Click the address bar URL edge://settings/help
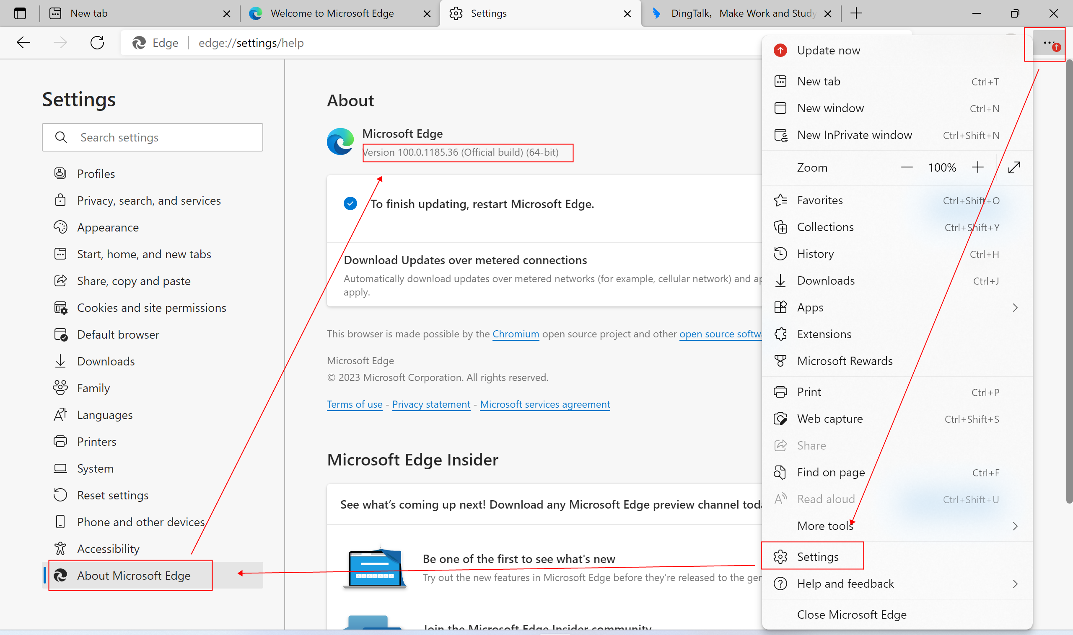Screen dimensions: 1073x635 pos(251,43)
